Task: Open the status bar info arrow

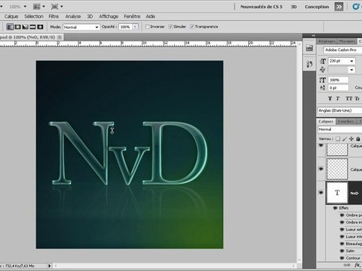Action: click(49, 266)
